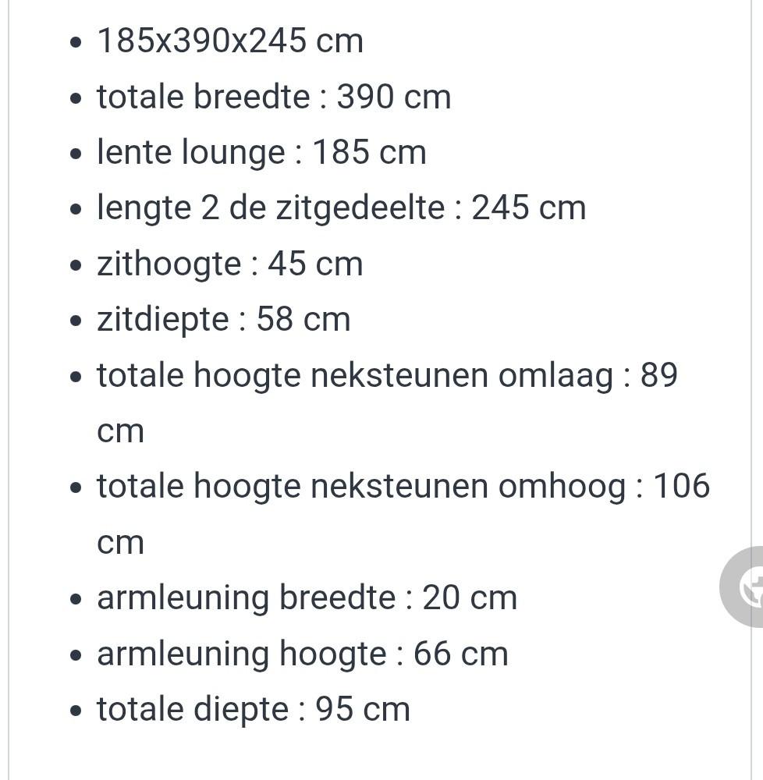This screenshot has width=763, height=780.
Task: Select 'lengte 2 de zitgedeelte : 245 cm'
Action: (x=341, y=207)
